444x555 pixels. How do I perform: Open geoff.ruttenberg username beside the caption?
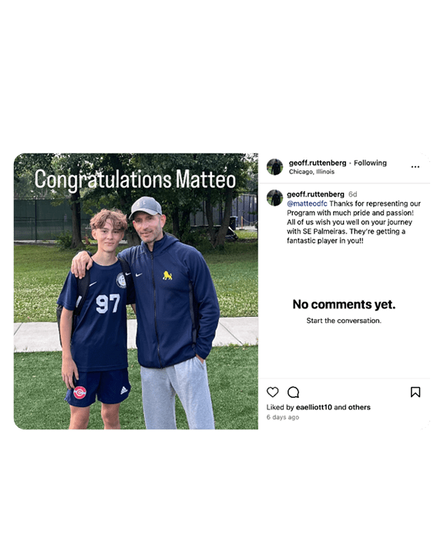point(315,194)
